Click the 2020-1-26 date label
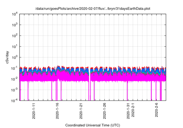 click(x=105, y=111)
